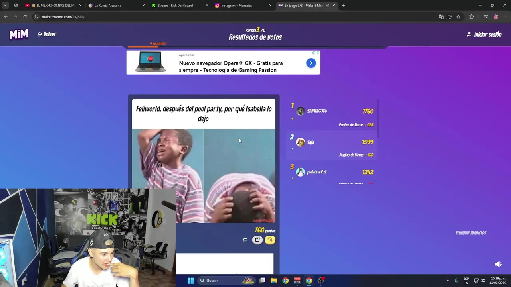The height and width of the screenshot is (287, 511).
Task: Download the meme with the grey save button
Action: coord(257,240)
